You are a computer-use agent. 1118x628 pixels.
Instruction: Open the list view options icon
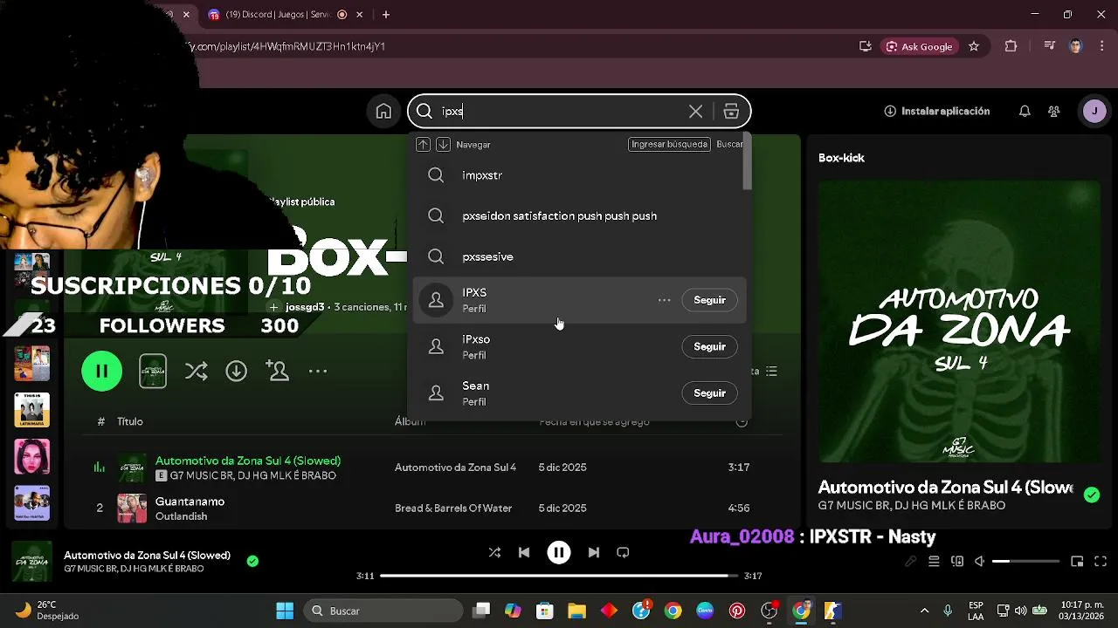pos(771,372)
